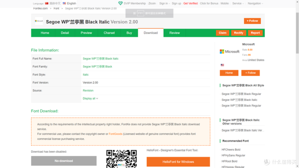Open the Mobile link

(x=225, y=3)
